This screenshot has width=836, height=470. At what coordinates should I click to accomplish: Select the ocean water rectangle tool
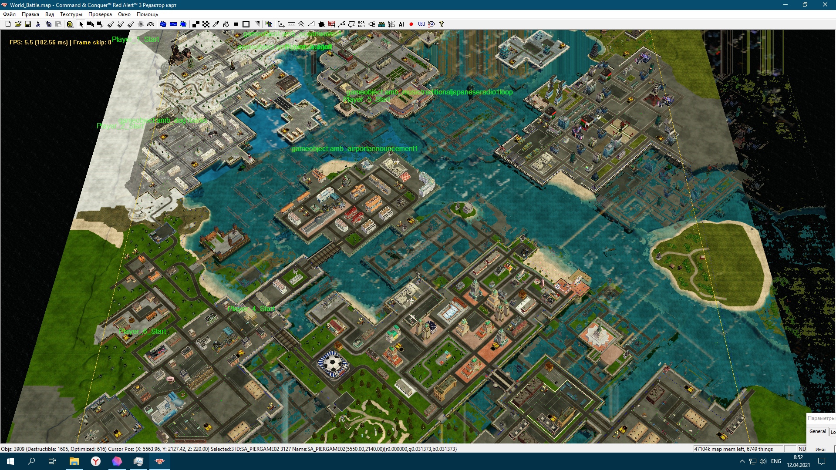[173, 24]
